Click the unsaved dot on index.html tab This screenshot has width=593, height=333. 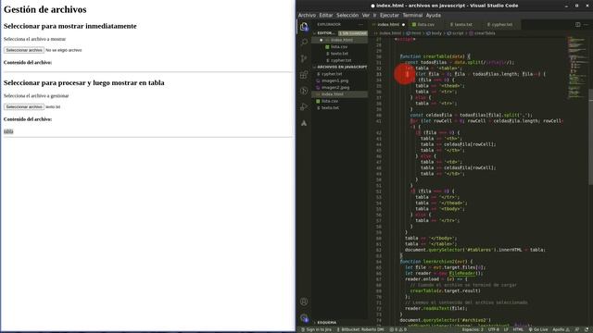tap(403, 25)
